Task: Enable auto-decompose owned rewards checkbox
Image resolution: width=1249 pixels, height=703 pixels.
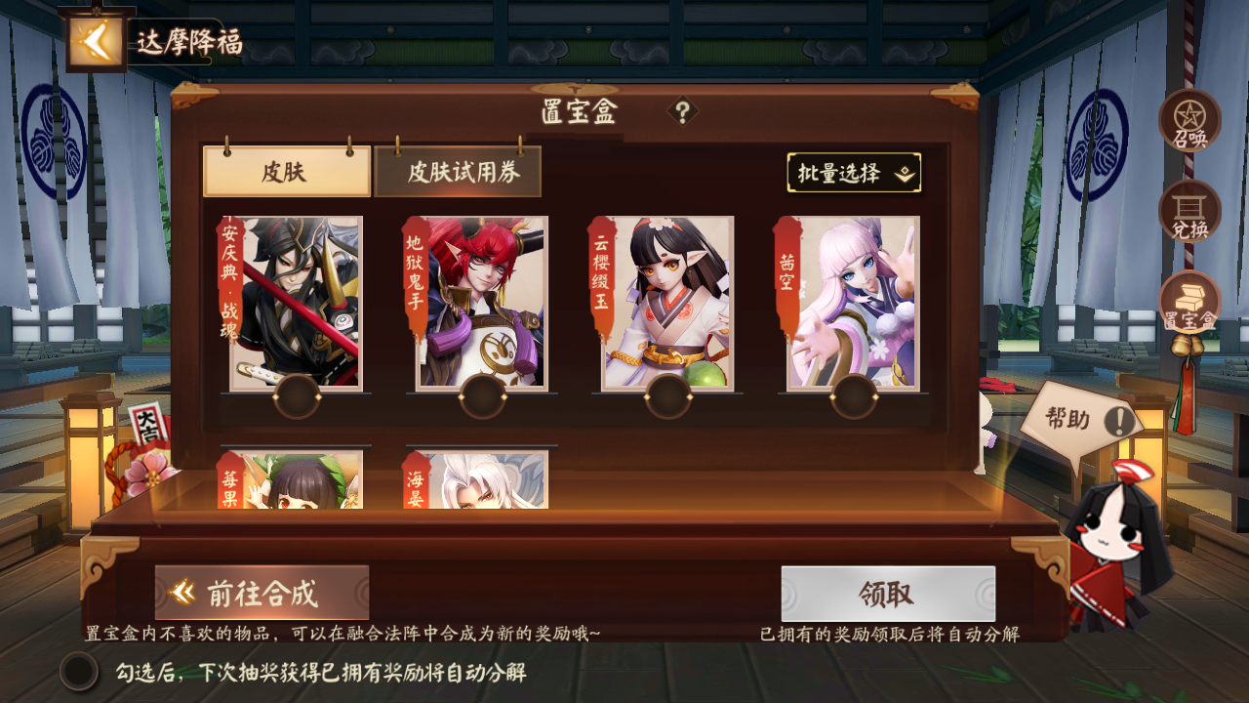Action: point(79,672)
